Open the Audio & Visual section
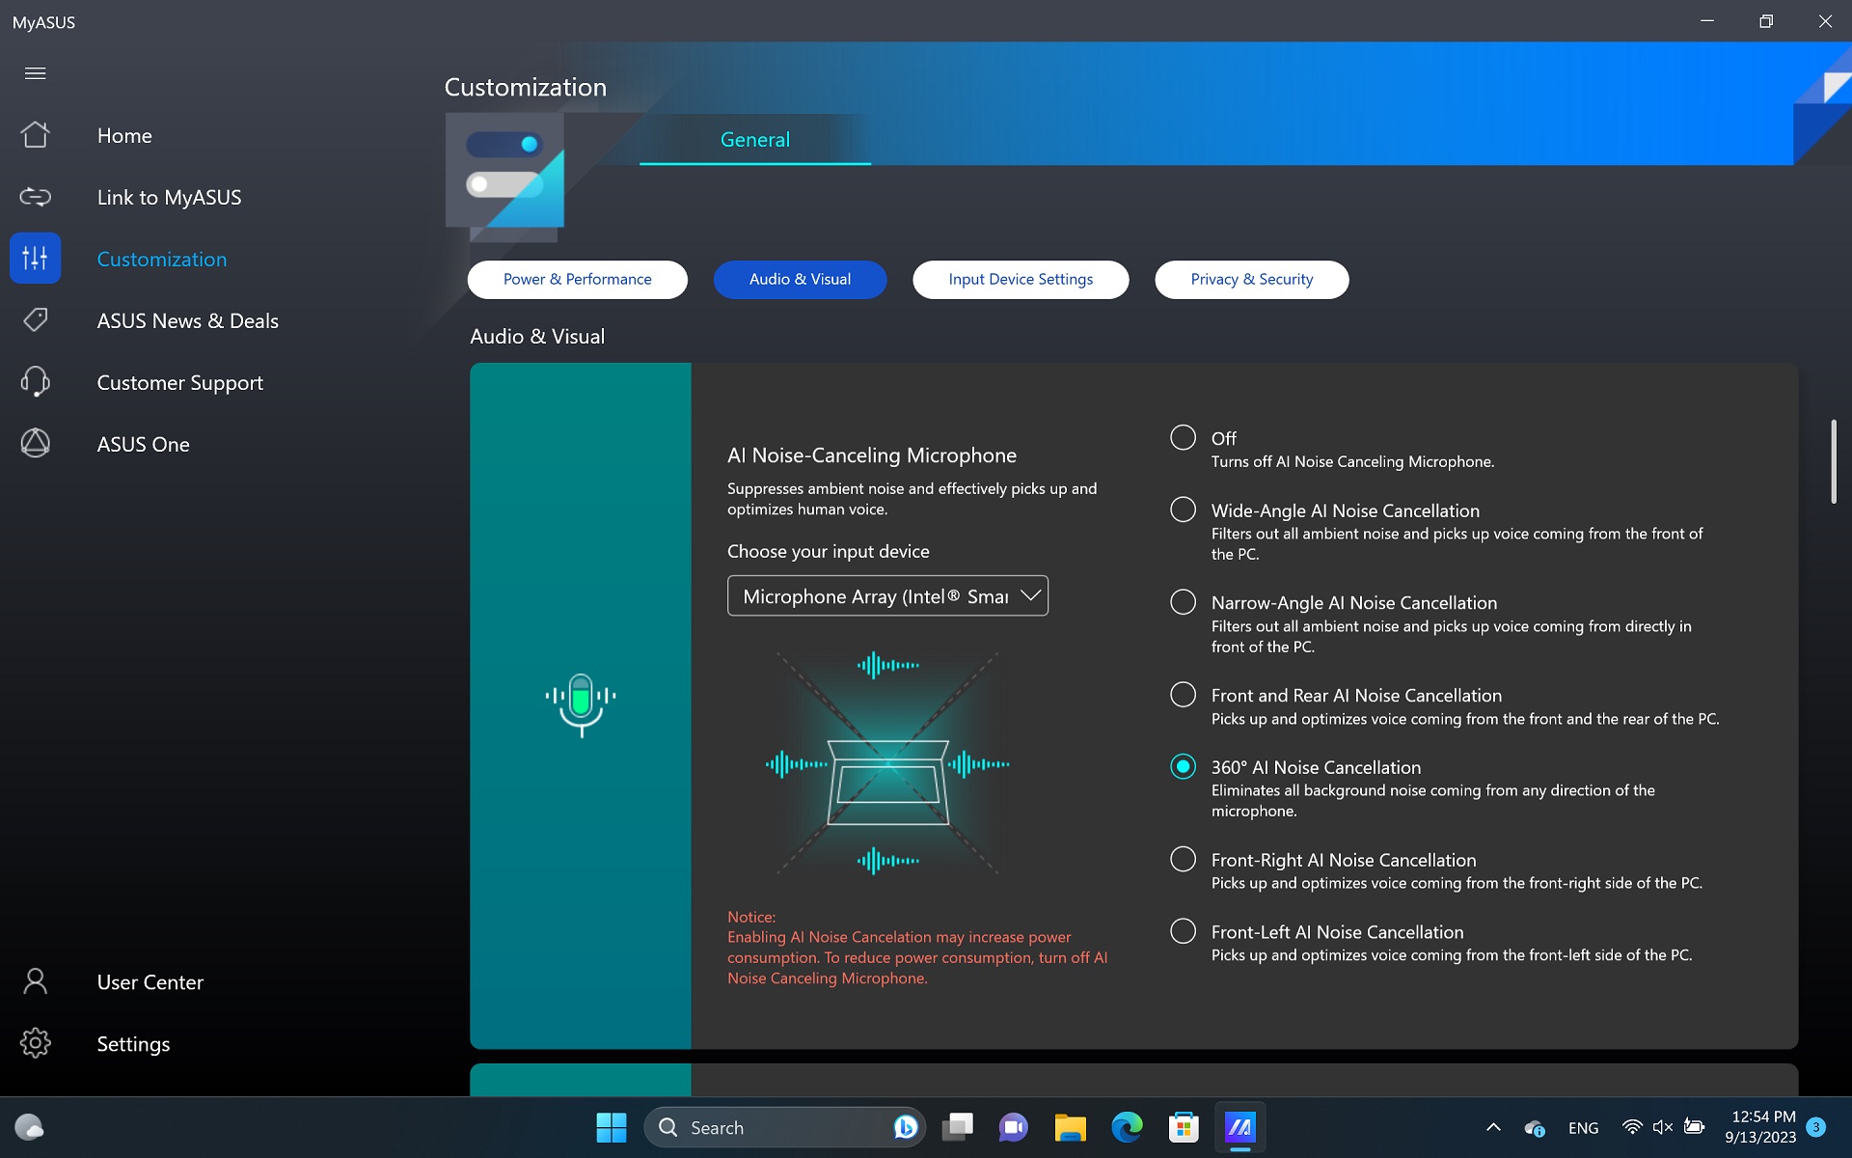The width and height of the screenshot is (1852, 1158). click(x=800, y=279)
